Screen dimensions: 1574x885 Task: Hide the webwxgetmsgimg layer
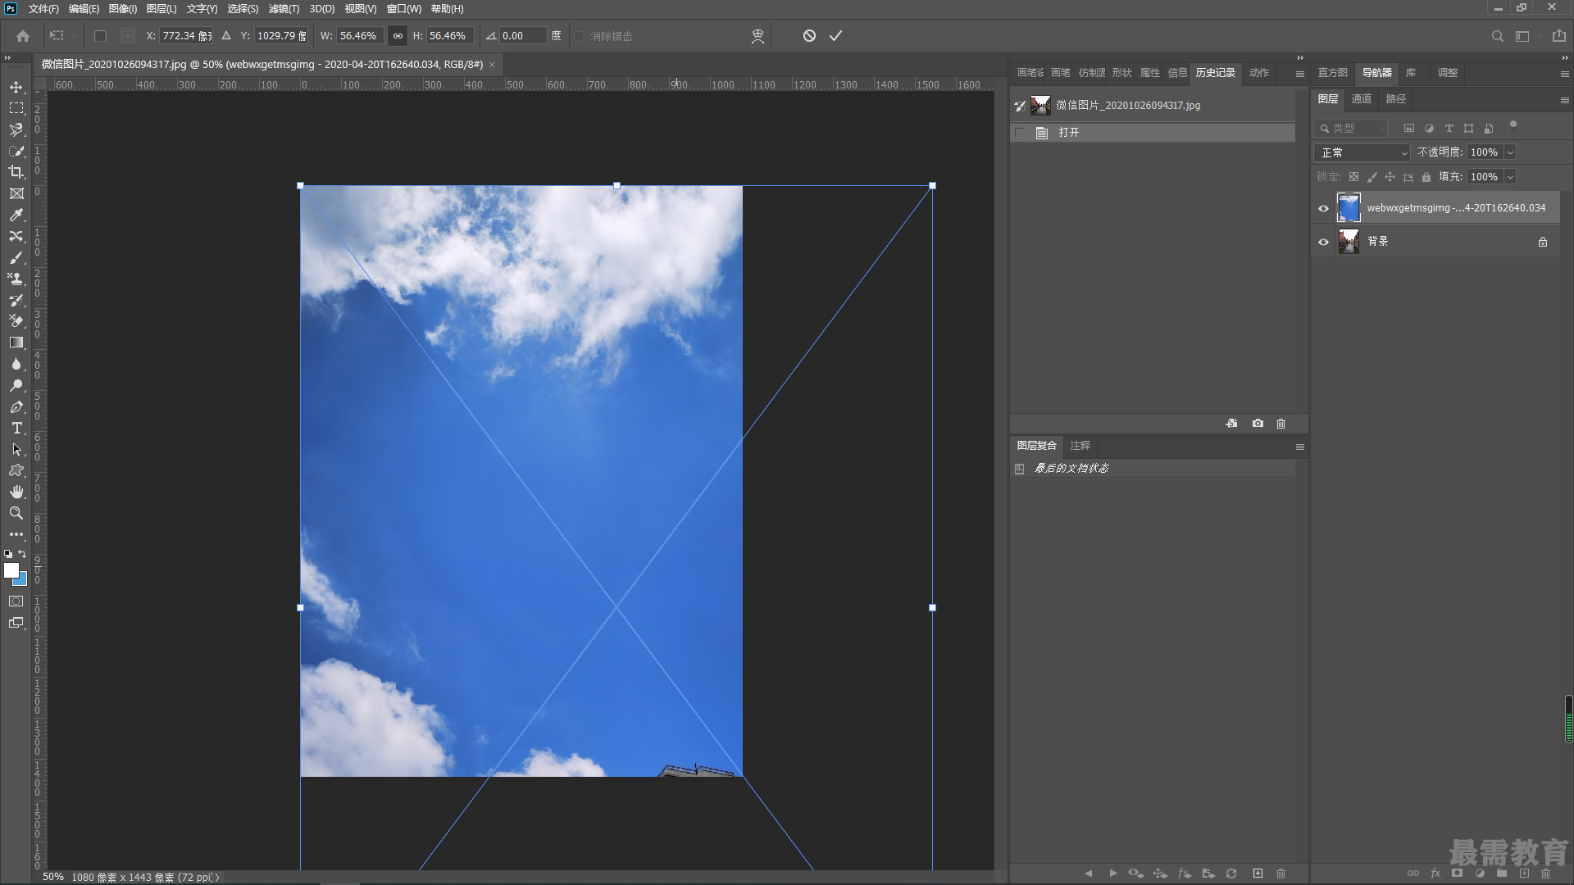[1323, 208]
